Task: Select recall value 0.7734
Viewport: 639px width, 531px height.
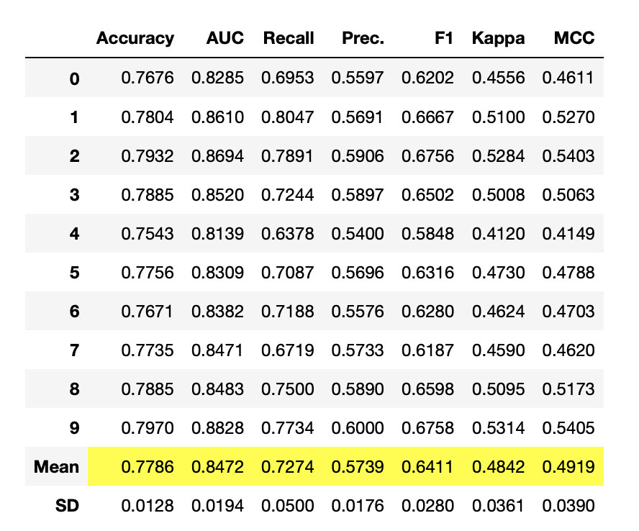Action: tap(288, 428)
